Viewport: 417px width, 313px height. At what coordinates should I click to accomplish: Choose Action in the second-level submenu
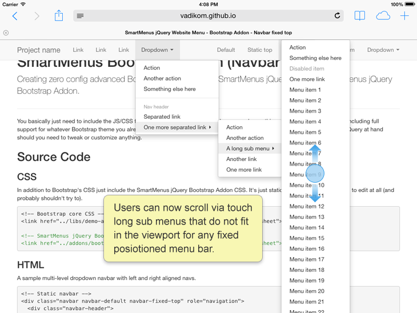pos(250,127)
